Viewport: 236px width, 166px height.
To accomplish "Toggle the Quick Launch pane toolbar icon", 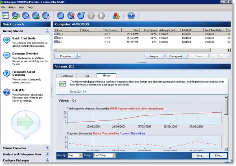I will [x=6, y=15].
